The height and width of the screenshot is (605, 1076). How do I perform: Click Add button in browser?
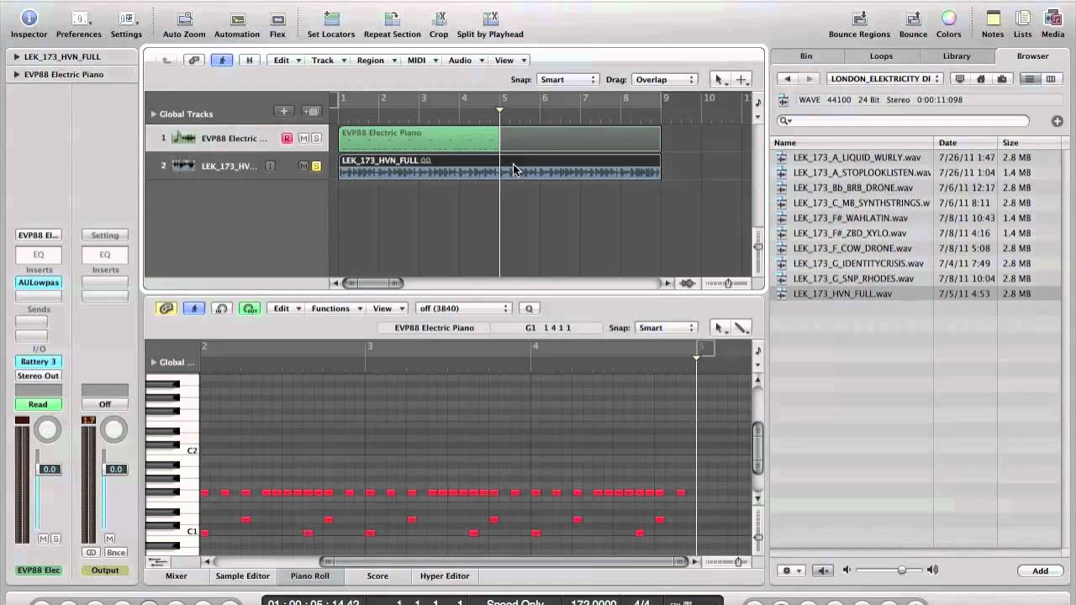tap(1040, 571)
